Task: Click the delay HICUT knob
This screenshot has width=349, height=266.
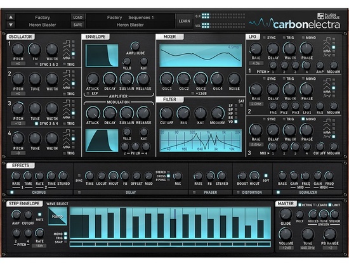Action: click(114, 176)
